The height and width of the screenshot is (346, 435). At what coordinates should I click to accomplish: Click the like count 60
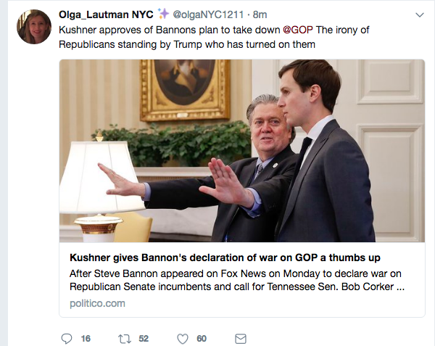pyautogui.click(x=202, y=339)
